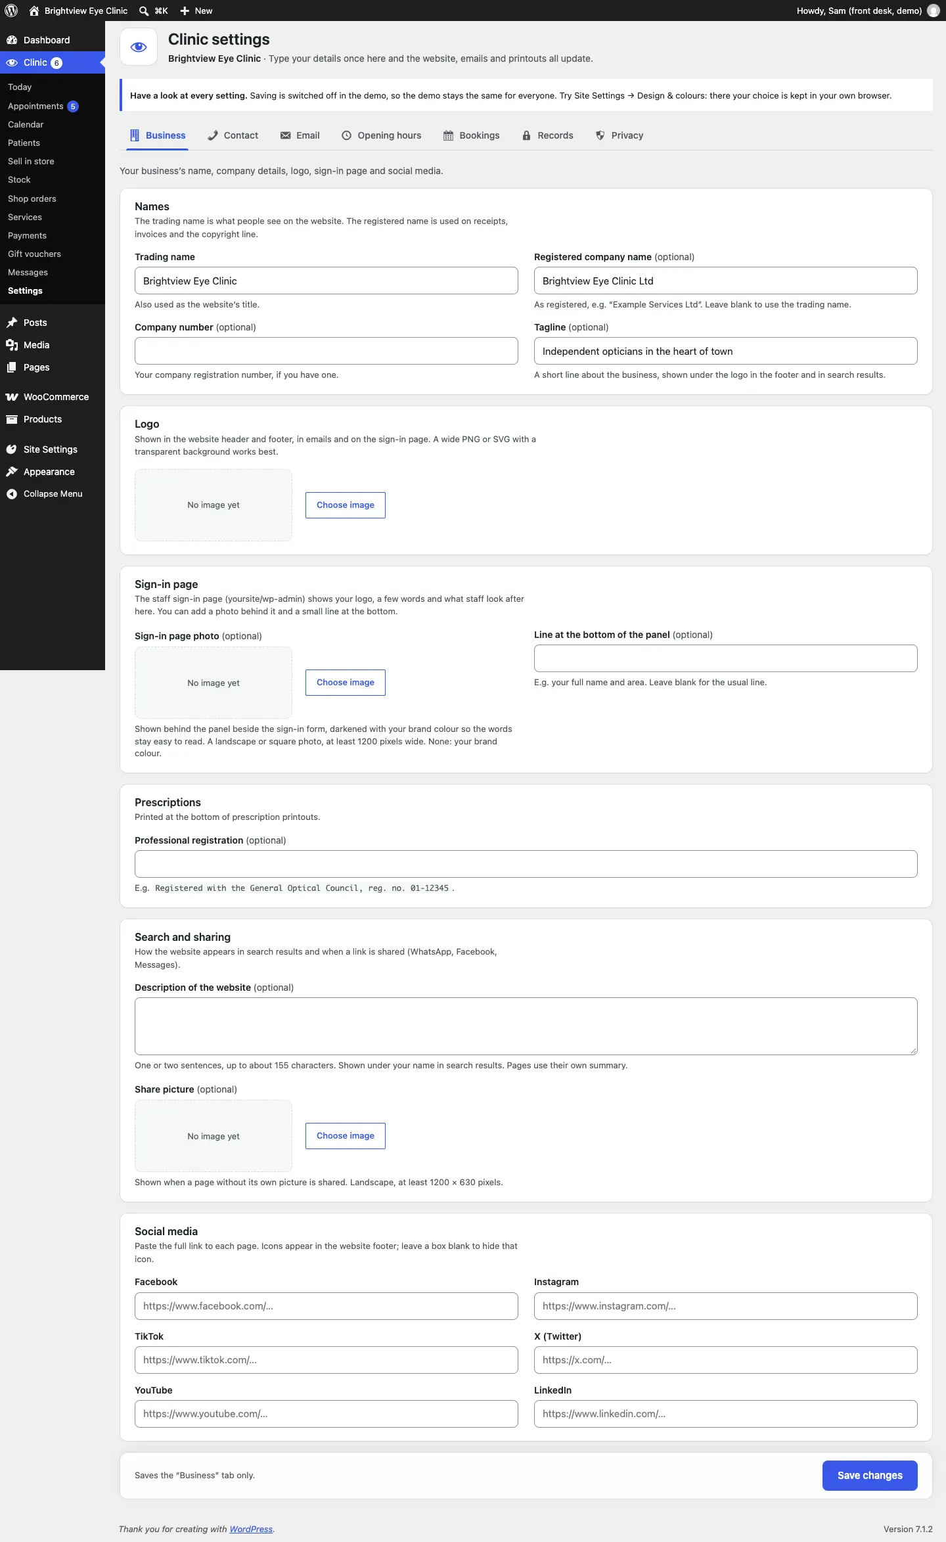Click the Pages icon in sidebar
This screenshot has width=946, height=1542.
tap(12, 367)
